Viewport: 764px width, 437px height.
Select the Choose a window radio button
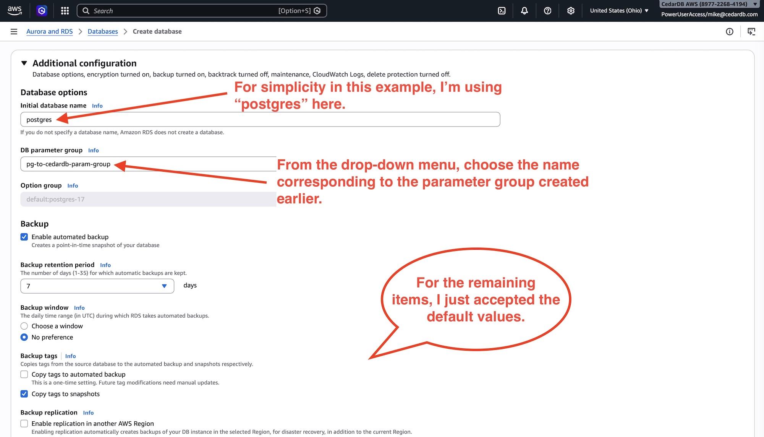24,326
